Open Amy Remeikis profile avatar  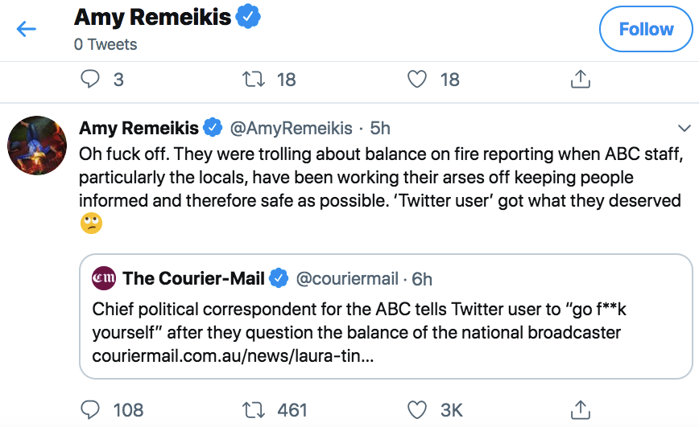37,146
